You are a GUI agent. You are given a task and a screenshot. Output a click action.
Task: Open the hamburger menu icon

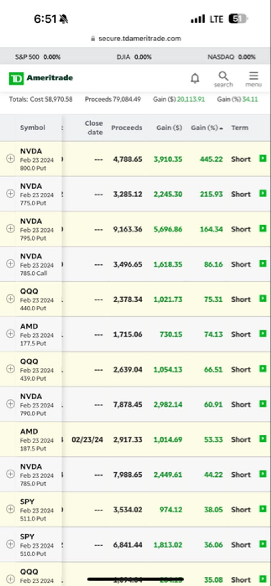[x=254, y=79]
